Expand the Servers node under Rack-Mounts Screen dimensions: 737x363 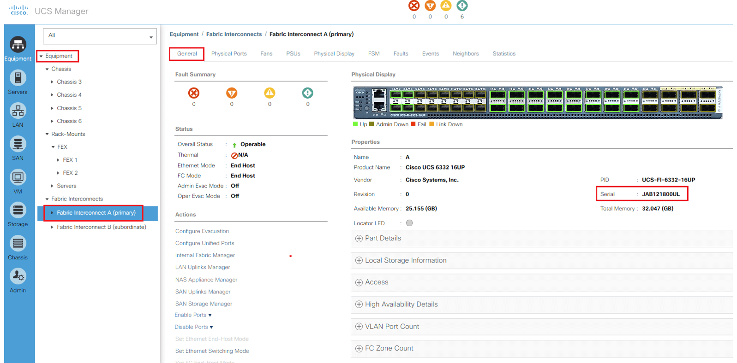point(52,186)
